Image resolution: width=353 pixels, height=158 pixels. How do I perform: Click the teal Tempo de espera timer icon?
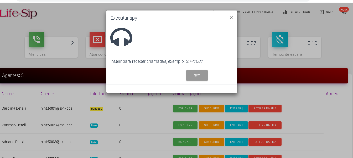(x=280, y=39)
